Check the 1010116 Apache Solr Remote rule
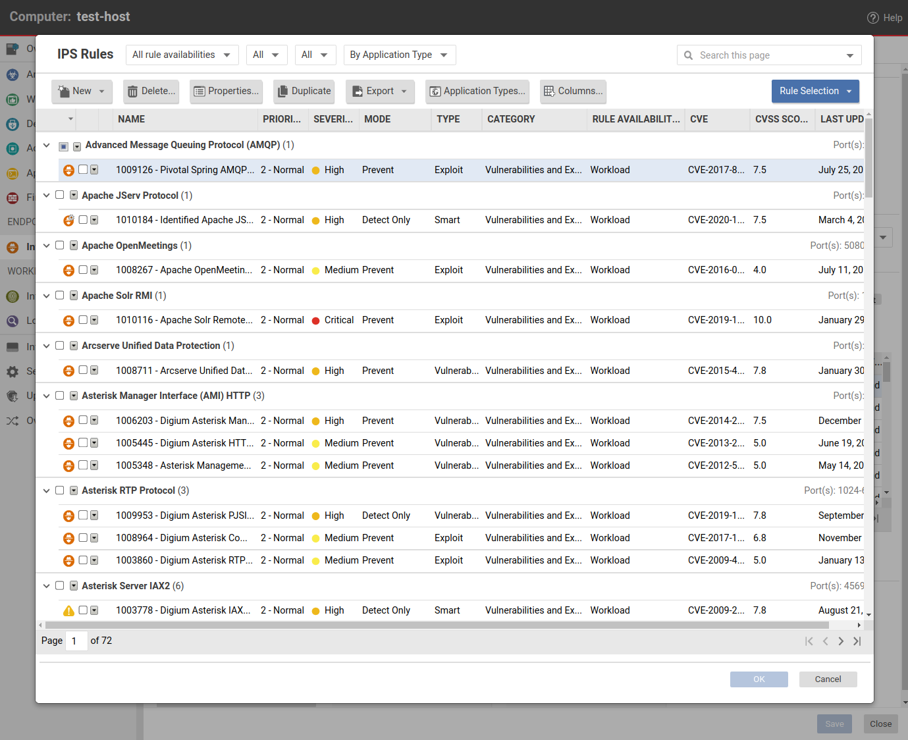Viewport: 908px width, 740px height. pos(83,319)
